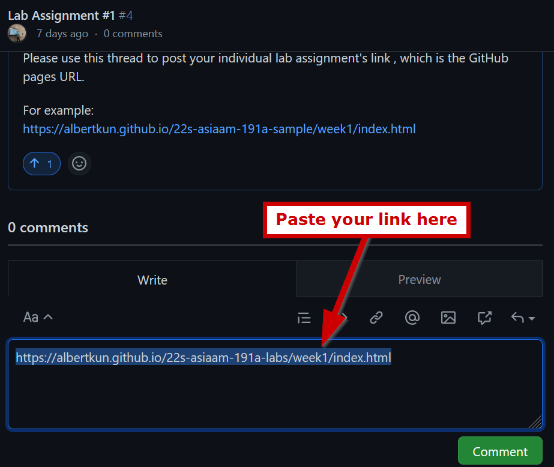Click the '7 days ago' timestamp
This screenshot has height=467, width=554.
pyautogui.click(x=62, y=34)
